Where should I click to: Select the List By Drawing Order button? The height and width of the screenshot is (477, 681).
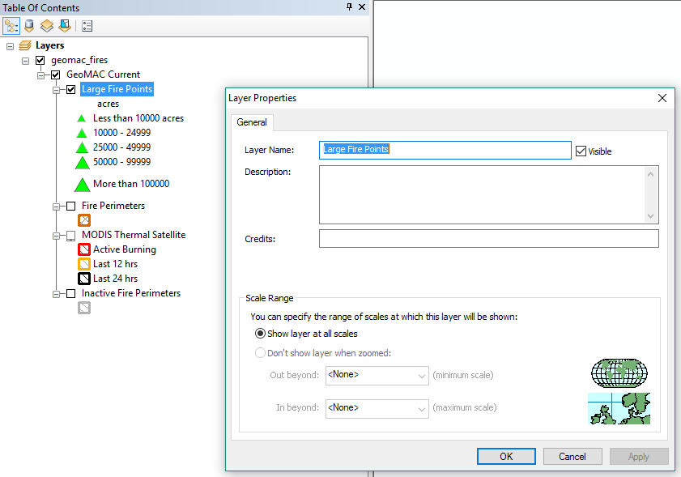11,25
